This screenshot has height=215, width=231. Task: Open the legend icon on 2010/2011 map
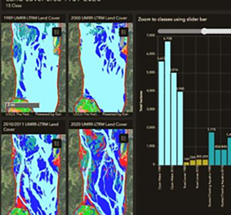coord(57,144)
